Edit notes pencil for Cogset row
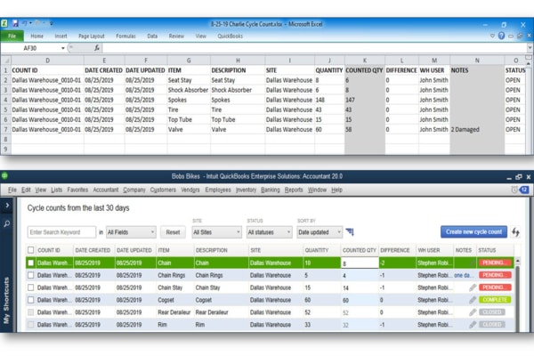The height and width of the screenshot is (356, 534). pyautogui.click(x=473, y=300)
